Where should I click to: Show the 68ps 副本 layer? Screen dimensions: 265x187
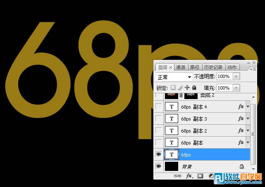pyautogui.click(x=158, y=142)
